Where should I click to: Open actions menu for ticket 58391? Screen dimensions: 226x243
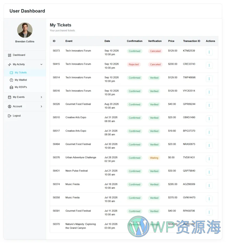point(209,212)
